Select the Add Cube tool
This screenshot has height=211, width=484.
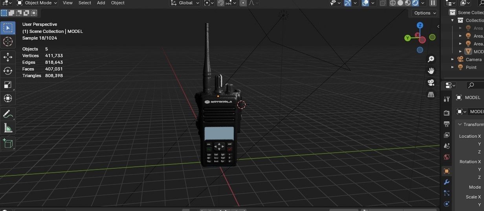point(8,143)
